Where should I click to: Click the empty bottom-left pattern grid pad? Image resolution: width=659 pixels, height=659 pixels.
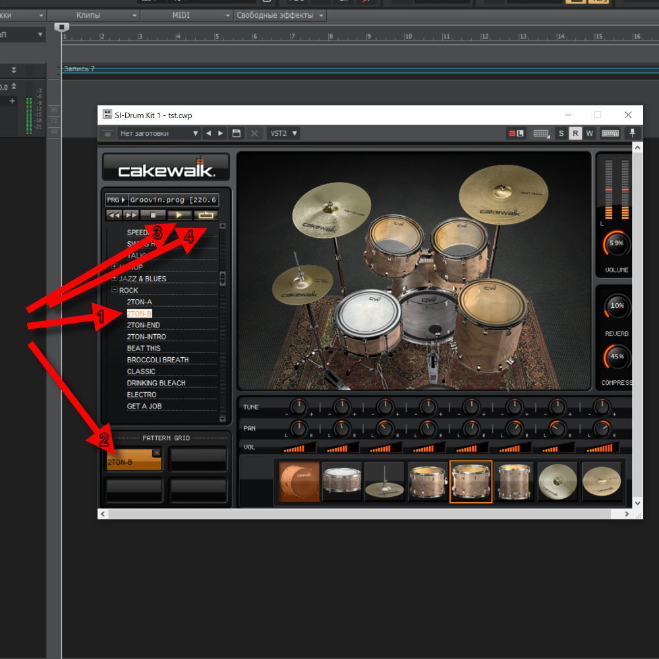tap(134, 490)
